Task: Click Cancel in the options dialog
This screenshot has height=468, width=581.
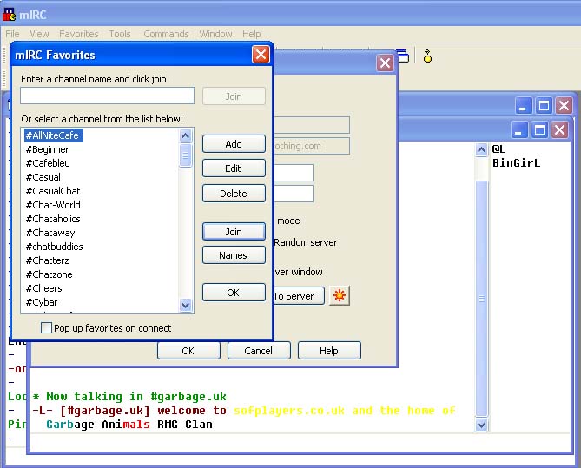Action: pos(259,351)
